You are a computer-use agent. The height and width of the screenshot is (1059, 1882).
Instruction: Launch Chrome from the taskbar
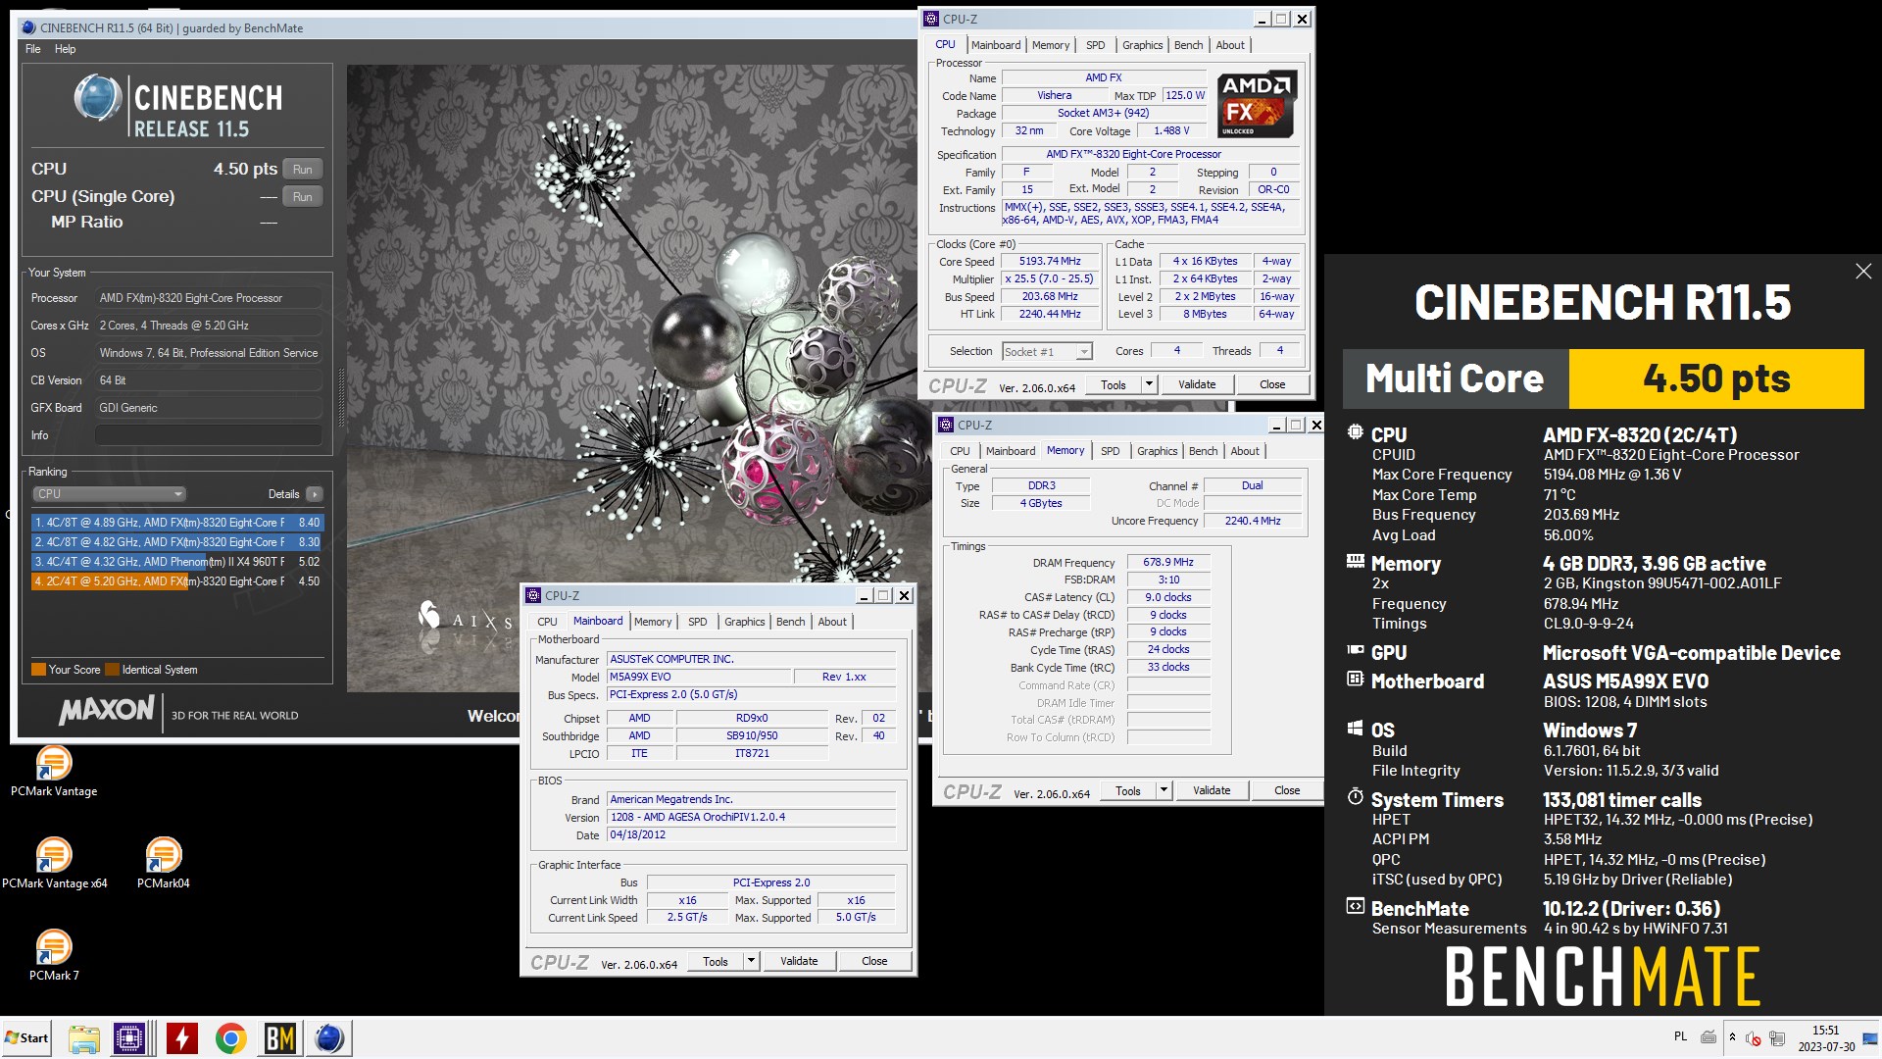[230, 1038]
